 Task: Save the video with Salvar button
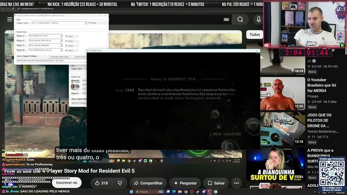[216, 183]
